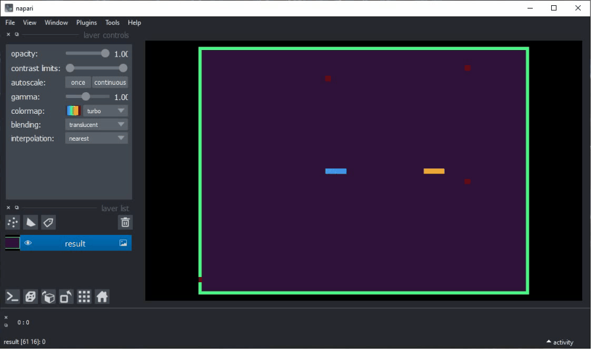The height and width of the screenshot is (350, 592).
Task: Add a new points layer
Action: (12, 222)
